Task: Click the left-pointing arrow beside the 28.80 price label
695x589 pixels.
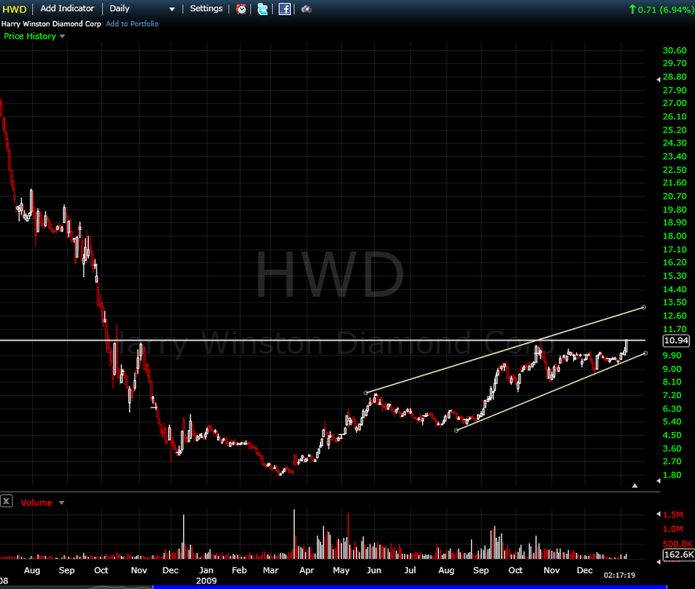Action: click(658, 79)
